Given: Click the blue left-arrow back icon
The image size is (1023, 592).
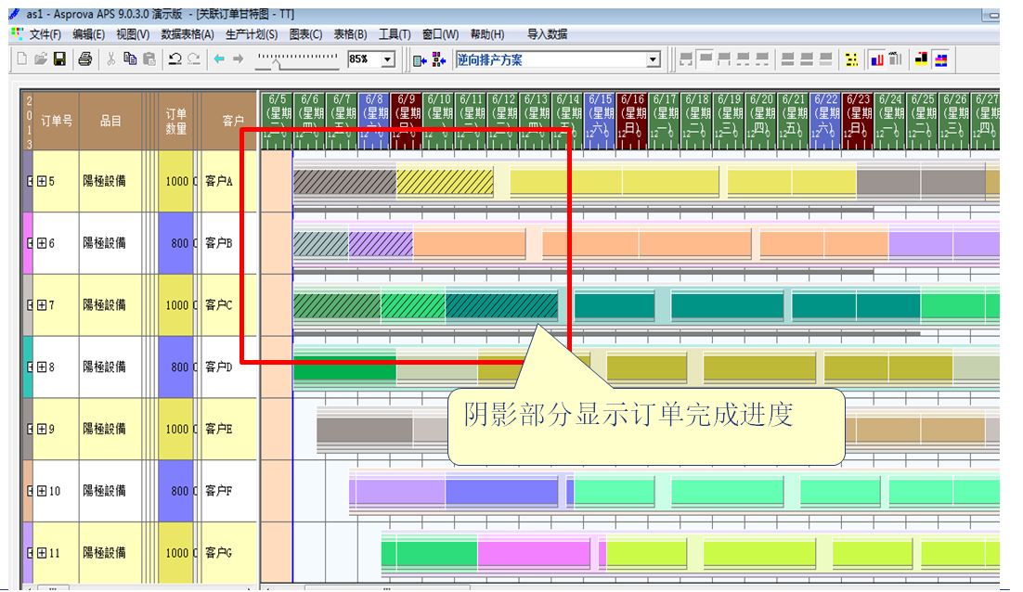Looking at the screenshot, I should click(219, 59).
